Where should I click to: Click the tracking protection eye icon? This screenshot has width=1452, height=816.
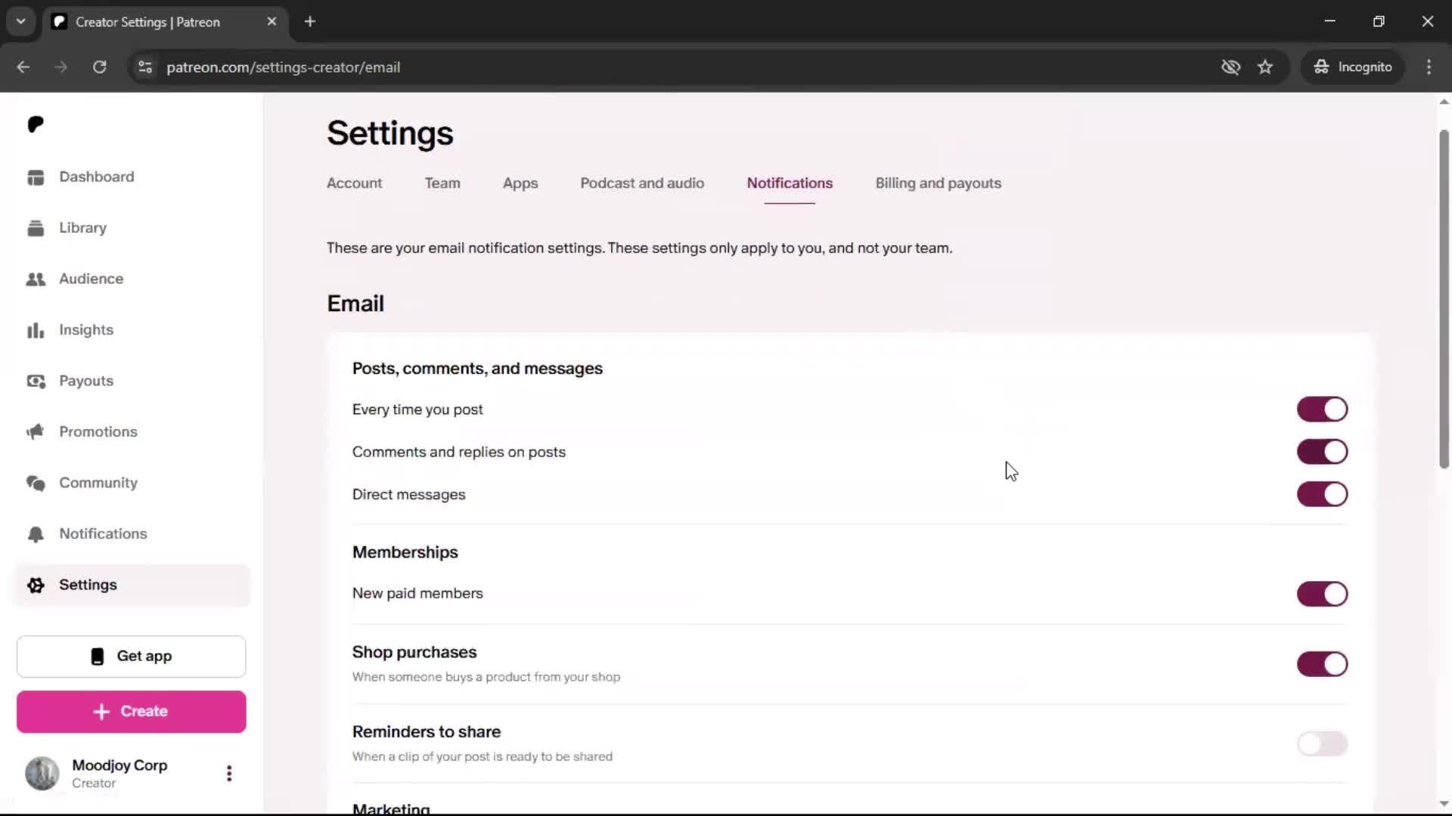coord(1230,67)
